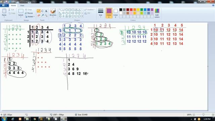The width and height of the screenshot is (215, 121).
Task: Show hidden system tray icons arrow
Action: pyautogui.click(x=191, y=119)
